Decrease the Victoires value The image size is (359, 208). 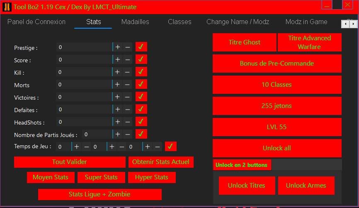[x=127, y=97]
